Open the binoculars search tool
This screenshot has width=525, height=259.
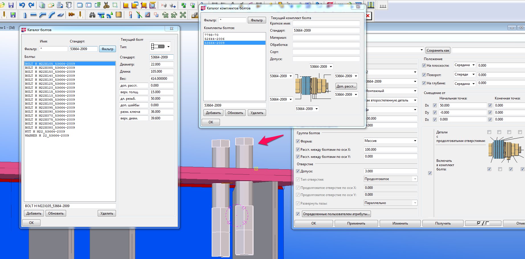(92, 15)
